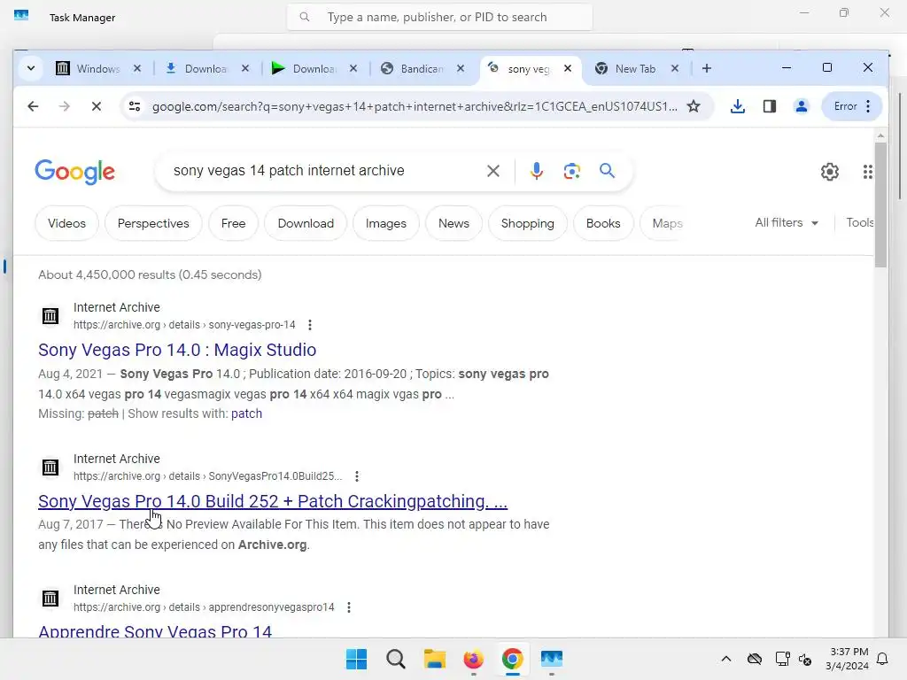
Task: Close the sony vegas search tab
Action: 568,68
